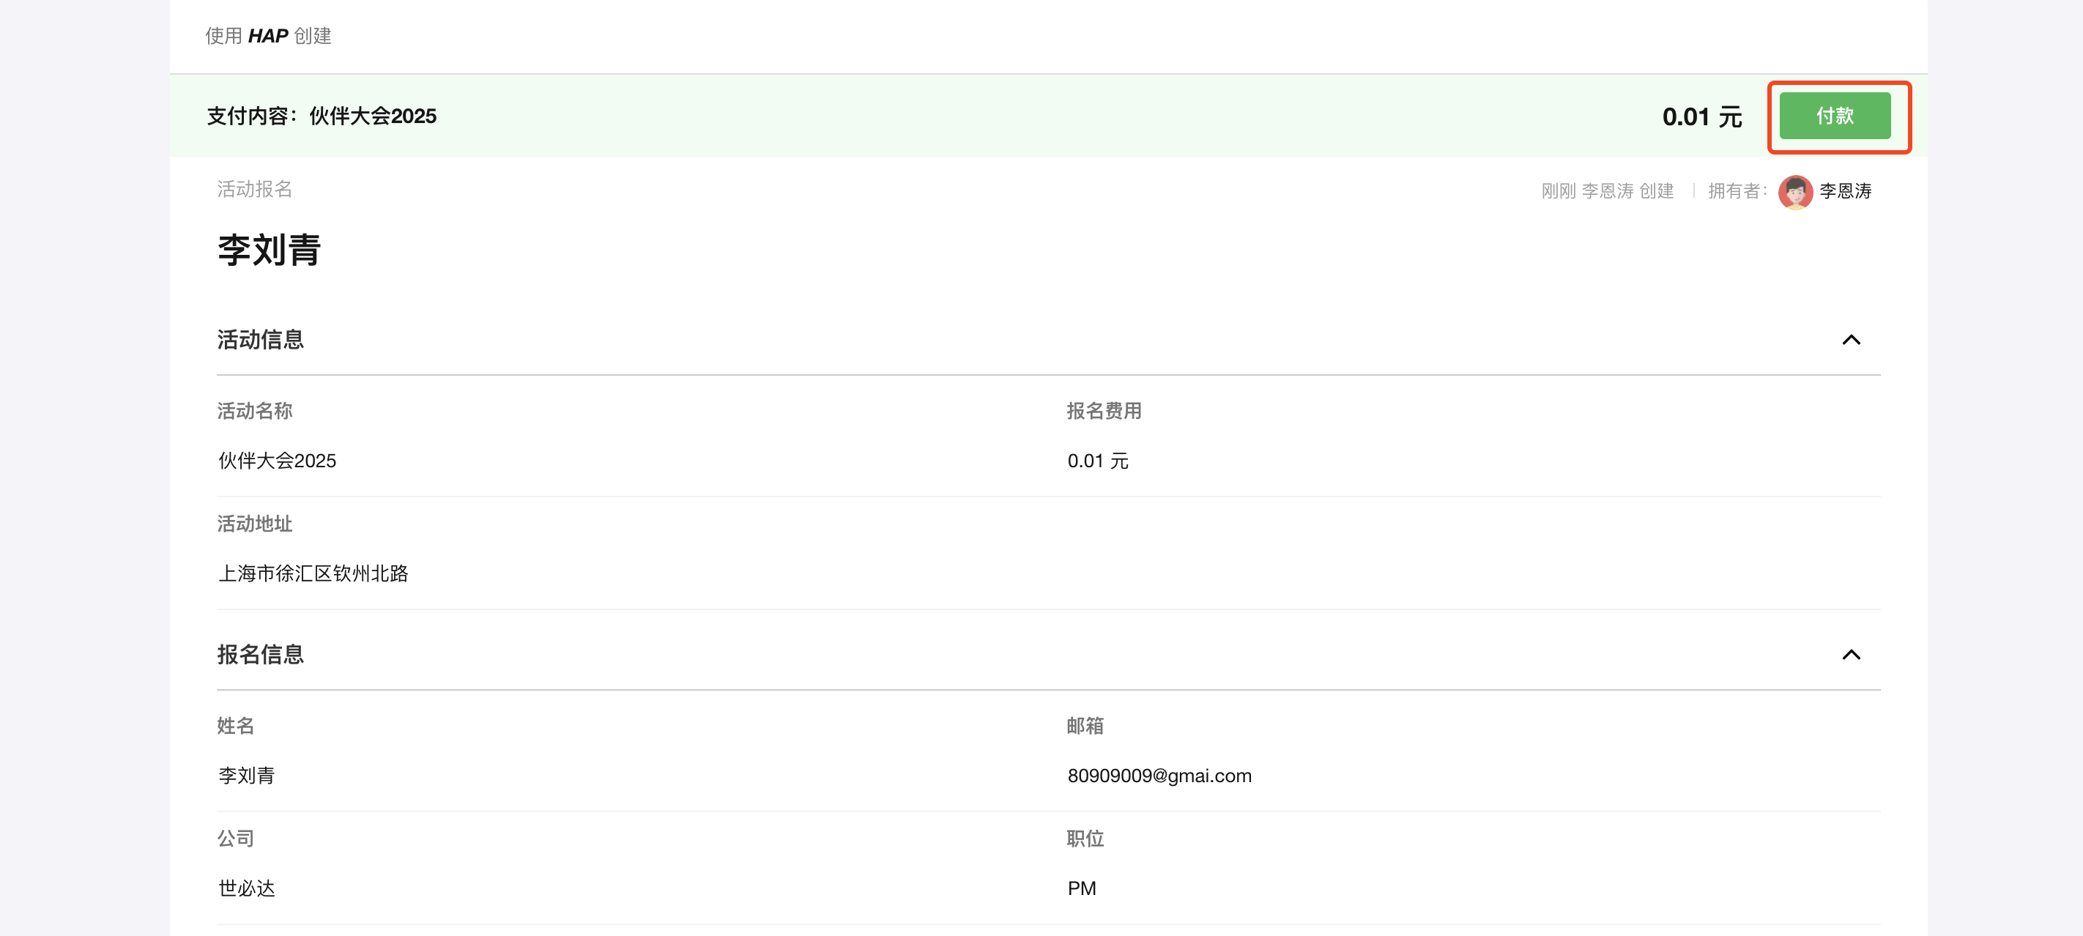Viewport: 2083px width, 936px height.
Task: Click the 活动报名 worksheet label
Action: (x=254, y=189)
